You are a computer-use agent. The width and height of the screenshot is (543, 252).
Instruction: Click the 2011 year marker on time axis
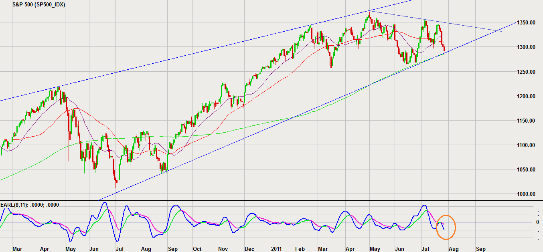(276, 249)
